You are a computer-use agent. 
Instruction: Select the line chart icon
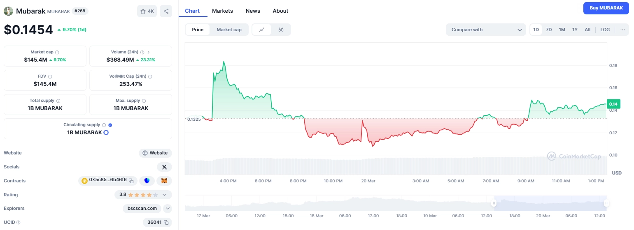tap(262, 30)
